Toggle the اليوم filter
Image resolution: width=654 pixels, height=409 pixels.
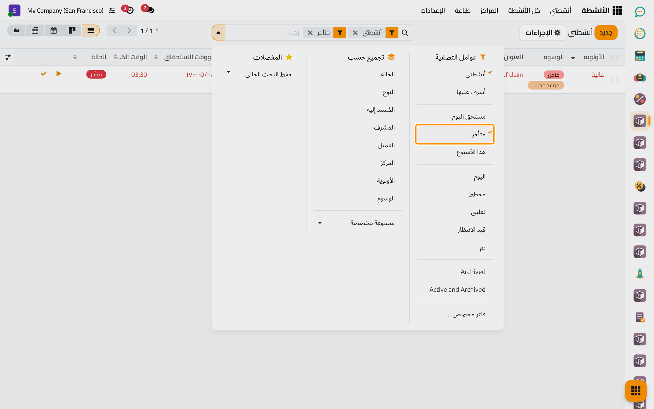(455, 177)
